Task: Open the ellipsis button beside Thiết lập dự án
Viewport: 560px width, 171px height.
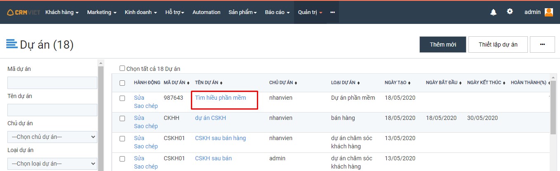Action: (x=542, y=45)
